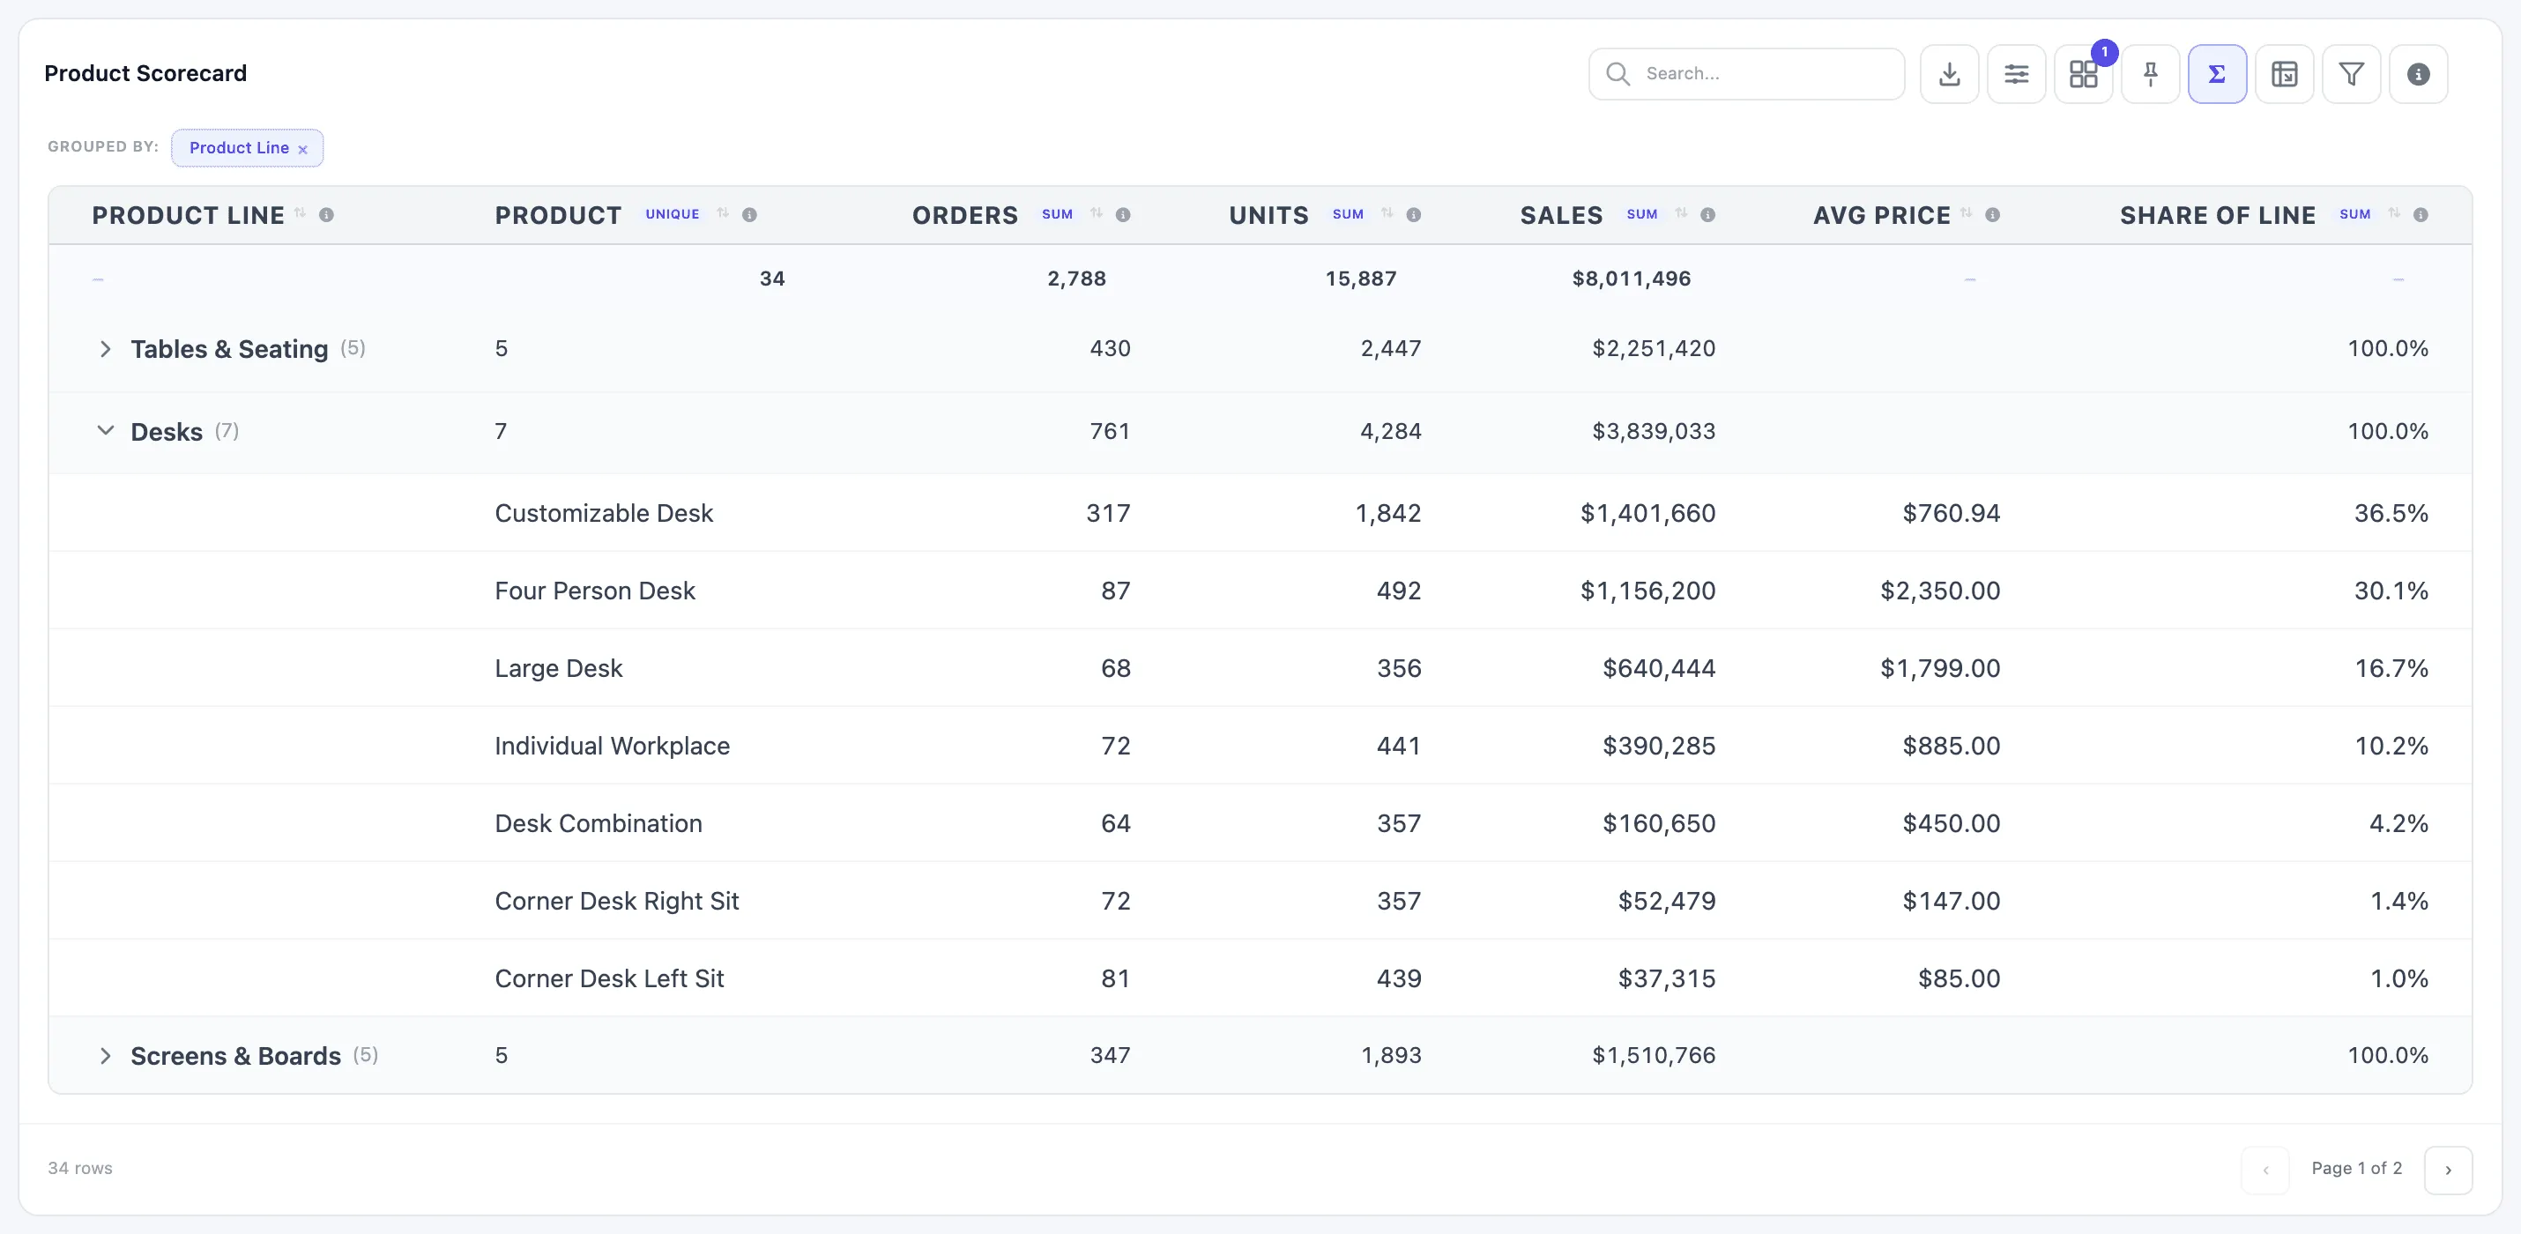This screenshot has height=1234, width=2521.
Task: Click the pivot table layout icon
Action: pyautogui.click(x=2284, y=73)
